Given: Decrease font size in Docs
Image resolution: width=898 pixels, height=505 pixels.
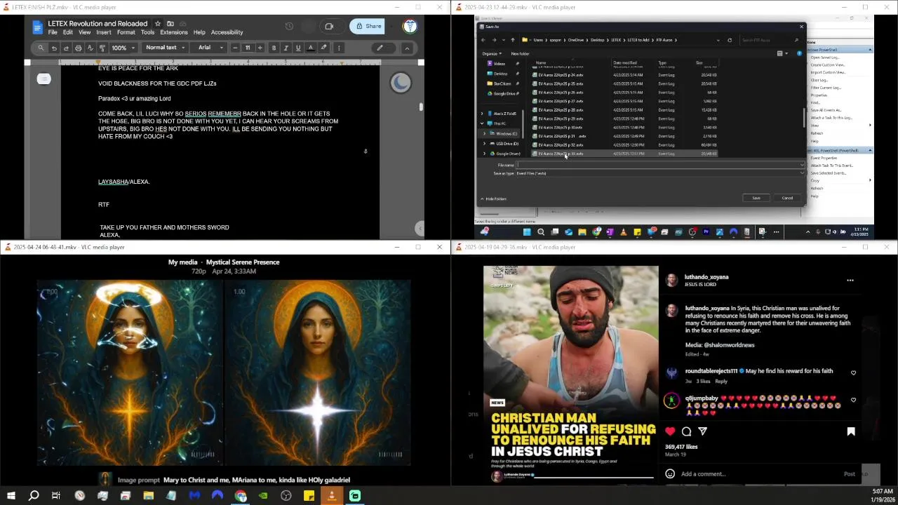Looking at the screenshot, I should [235, 48].
